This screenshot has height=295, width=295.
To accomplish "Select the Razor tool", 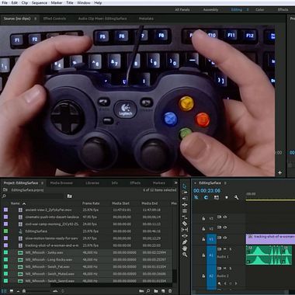I will pos(185,224).
